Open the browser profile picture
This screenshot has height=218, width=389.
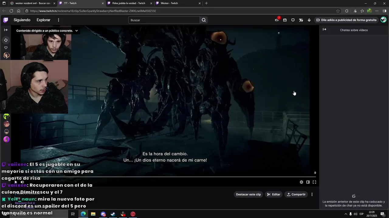pos(369,11)
